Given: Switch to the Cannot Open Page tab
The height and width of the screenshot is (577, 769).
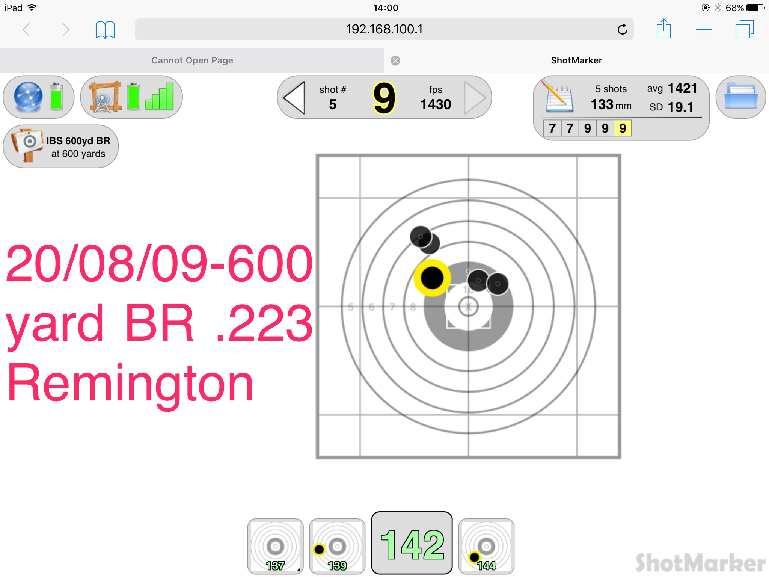Looking at the screenshot, I should coord(192,60).
